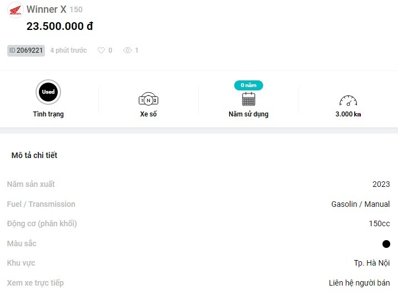Click the eye views icon
The image size is (398, 305).
coord(128,50)
